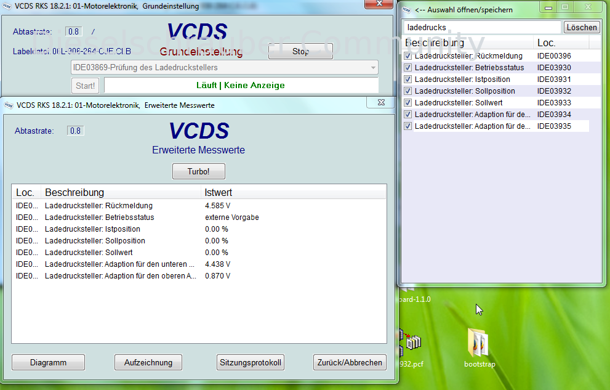
Task: Click Stop button in Grundeinstellung window
Action: tap(300, 51)
